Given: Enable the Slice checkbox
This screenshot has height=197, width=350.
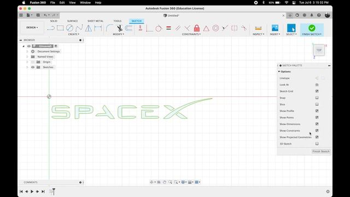Looking at the screenshot, I should tap(317, 105).
